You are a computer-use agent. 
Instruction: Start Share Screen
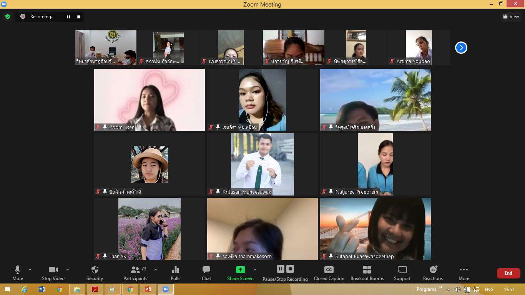240,273
